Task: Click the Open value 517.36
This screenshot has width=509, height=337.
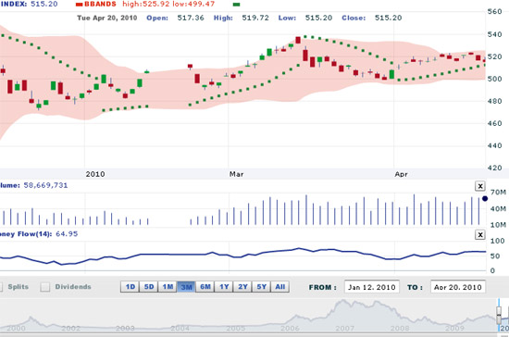Action: [x=191, y=18]
